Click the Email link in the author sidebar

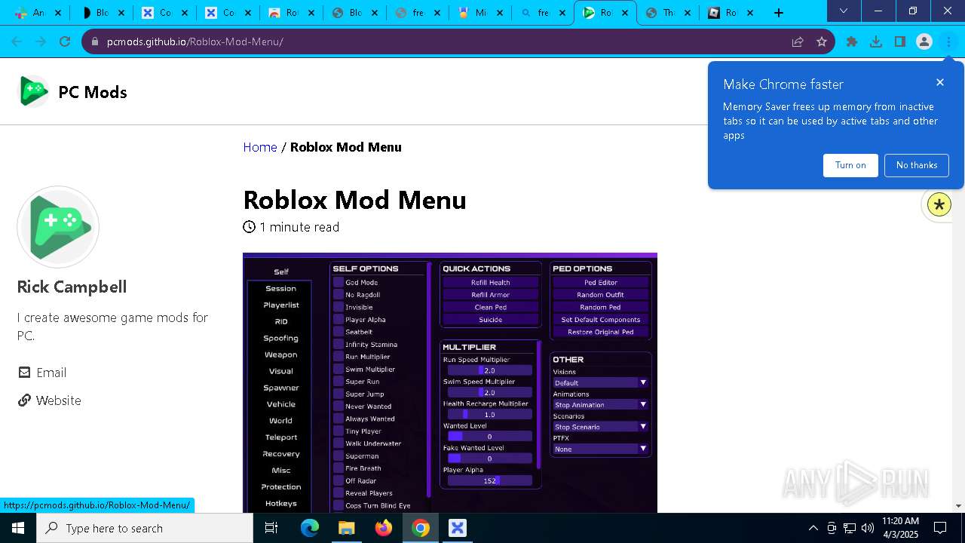pyautogui.click(x=51, y=373)
